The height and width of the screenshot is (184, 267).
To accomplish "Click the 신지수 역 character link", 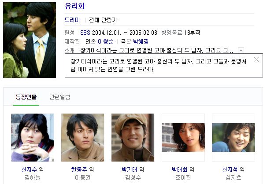I will [x=33, y=169].
